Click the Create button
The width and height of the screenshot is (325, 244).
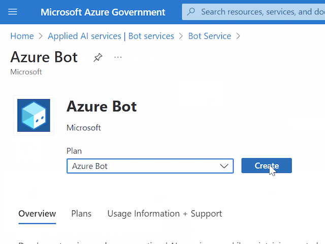[267, 166]
